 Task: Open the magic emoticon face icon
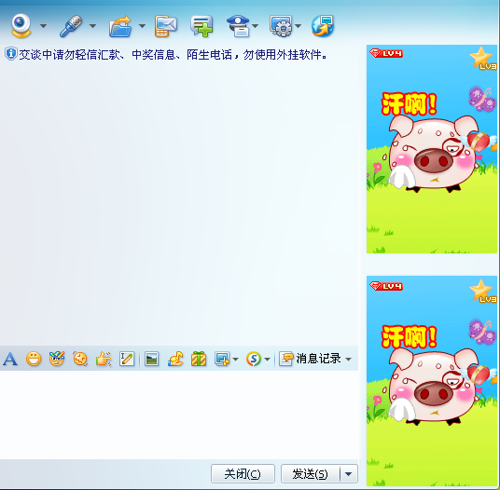(57, 359)
